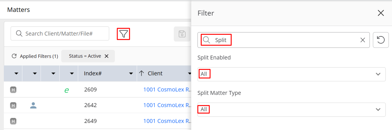Click the person icon on row 2642
This screenshot has width=392, height=130.
(x=33, y=105)
